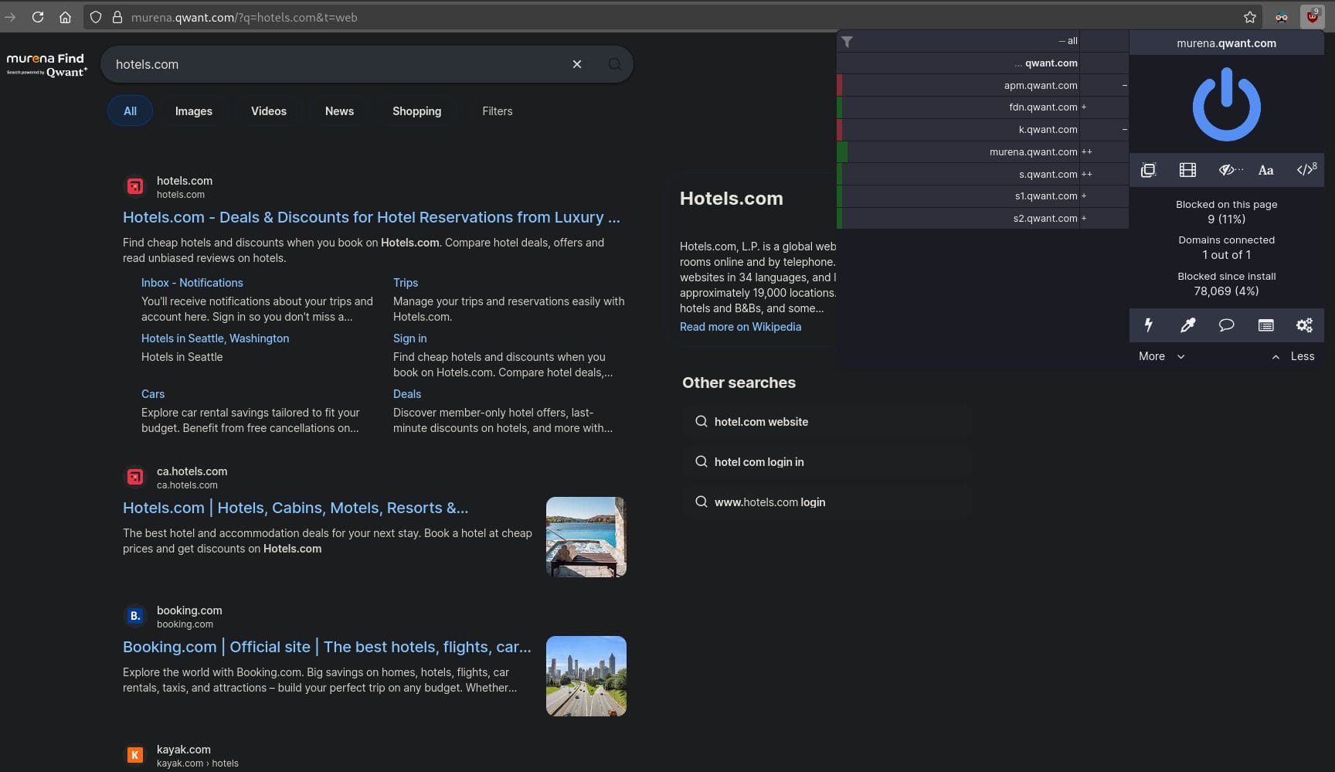Open Read more on Wikipedia link

pyautogui.click(x=740, y=327)
